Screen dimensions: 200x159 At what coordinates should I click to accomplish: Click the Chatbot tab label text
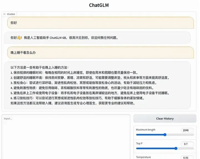pos(11,14)
